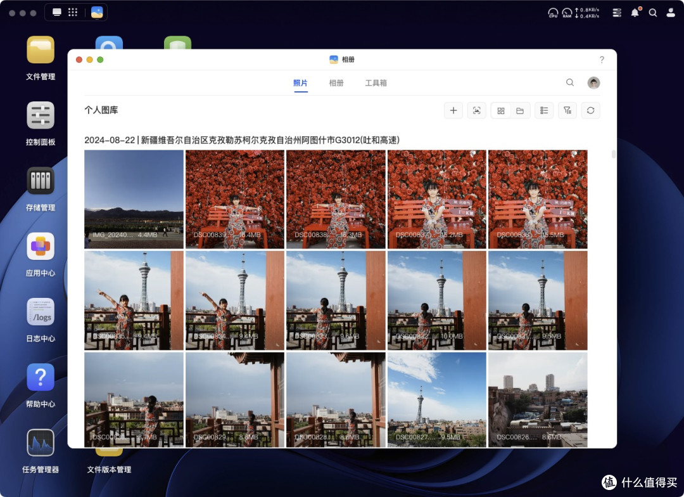Refresh the personal photo library
This screenshot has height=497, width=684.
(591, 110)
